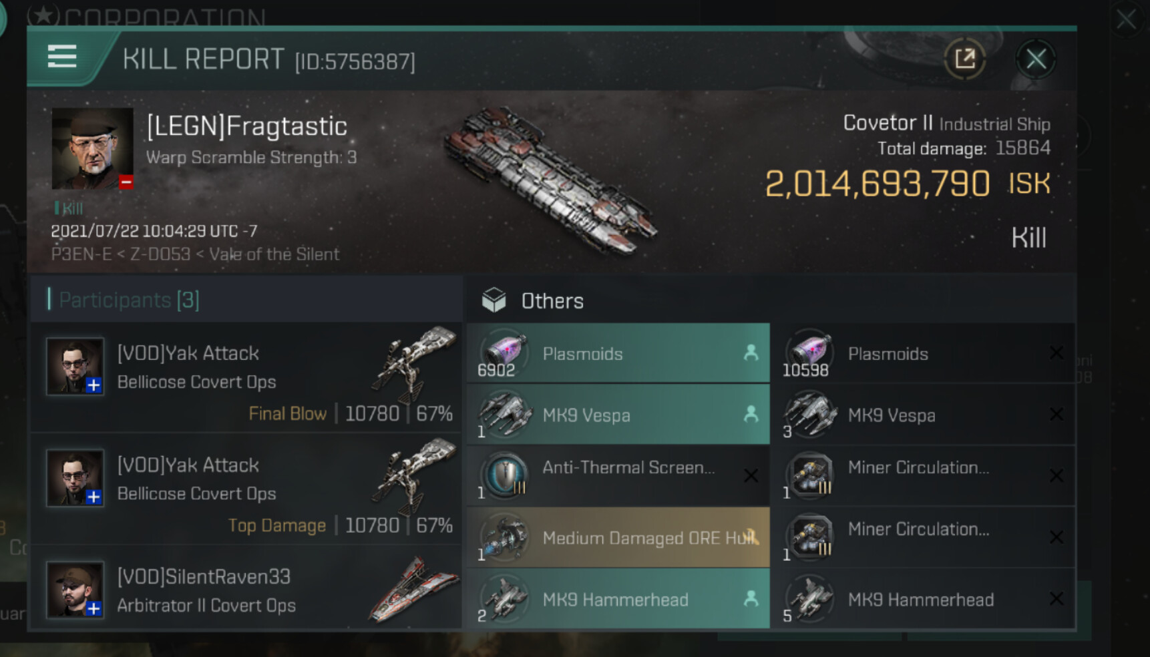Click the Covetor II ship image
Image resolution: width=1150 pixels, height=657 pixels.
point(551,180)
